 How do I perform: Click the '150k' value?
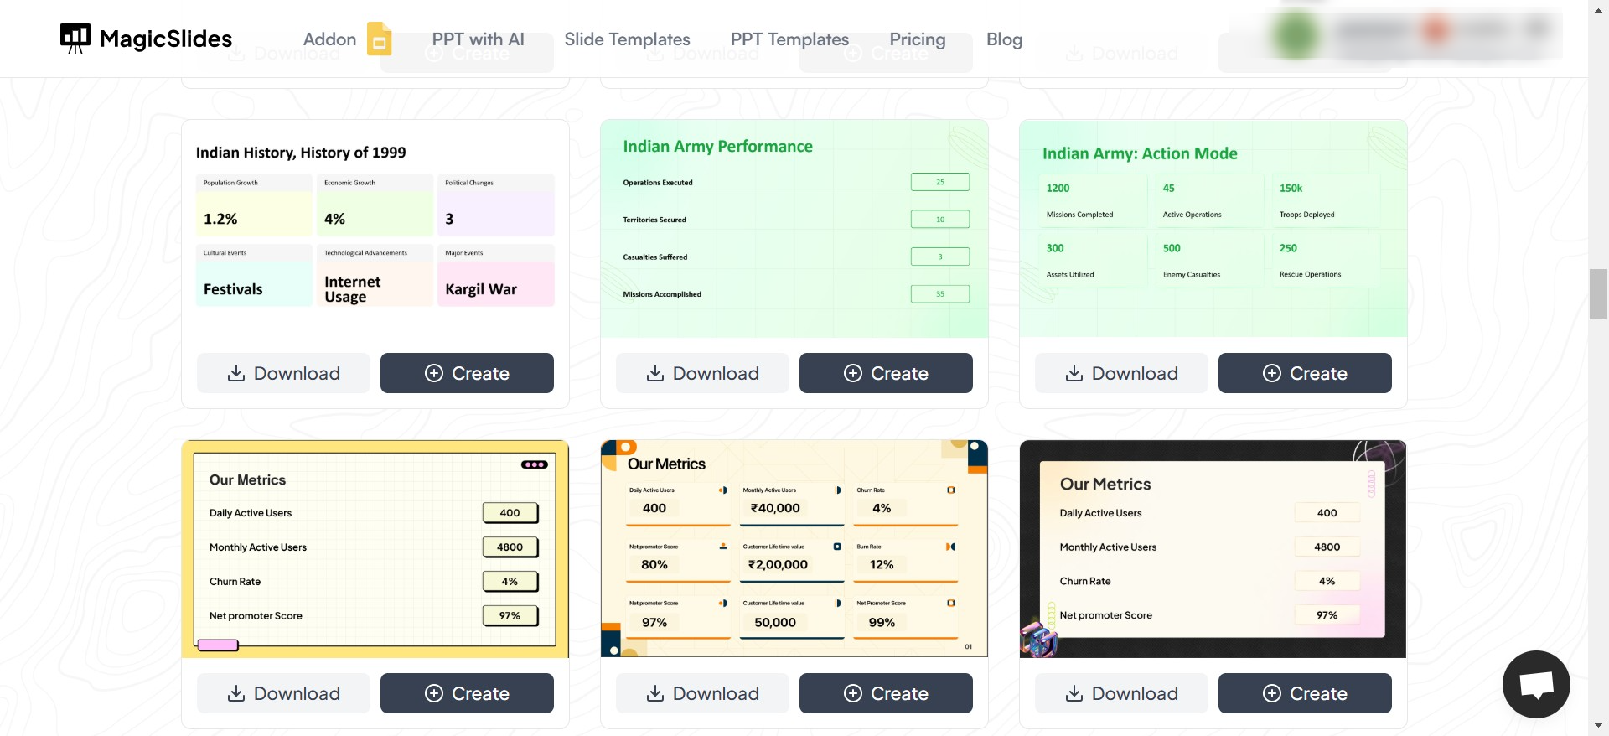(1291, 189)
